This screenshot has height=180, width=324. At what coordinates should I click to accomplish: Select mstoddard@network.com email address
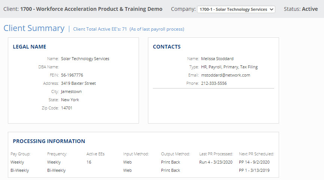click(x=225, y=75)
